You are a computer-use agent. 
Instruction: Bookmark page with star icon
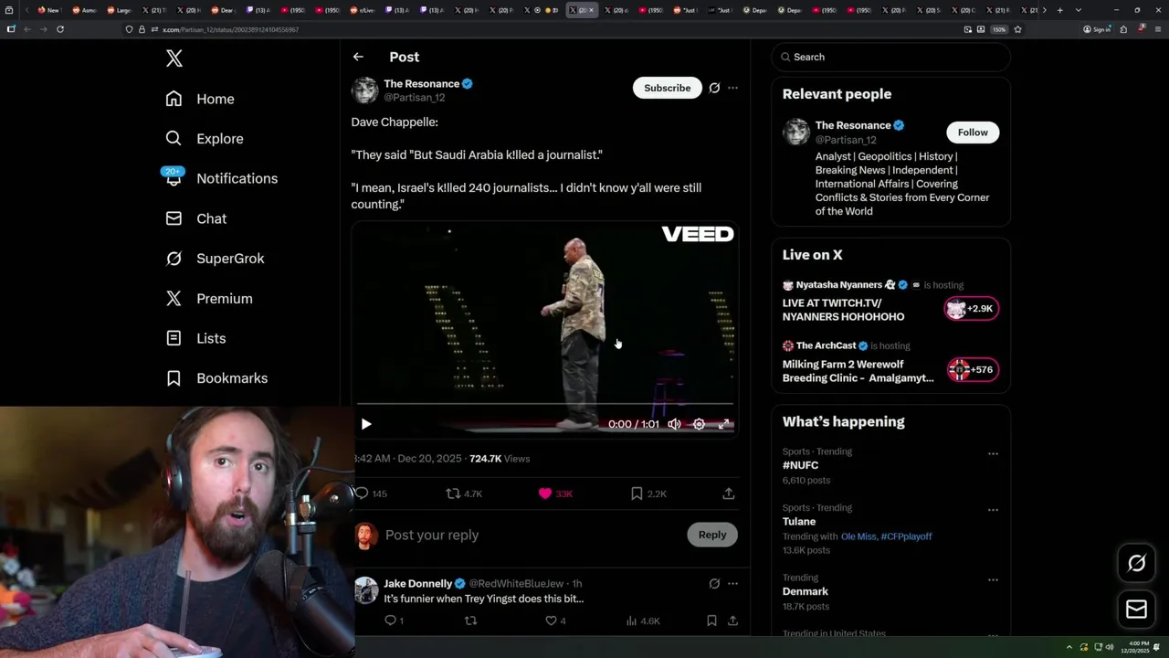1017,29
